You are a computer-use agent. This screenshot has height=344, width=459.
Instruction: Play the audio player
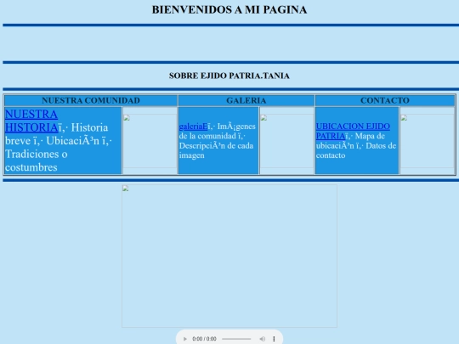(x=184, y=339)
